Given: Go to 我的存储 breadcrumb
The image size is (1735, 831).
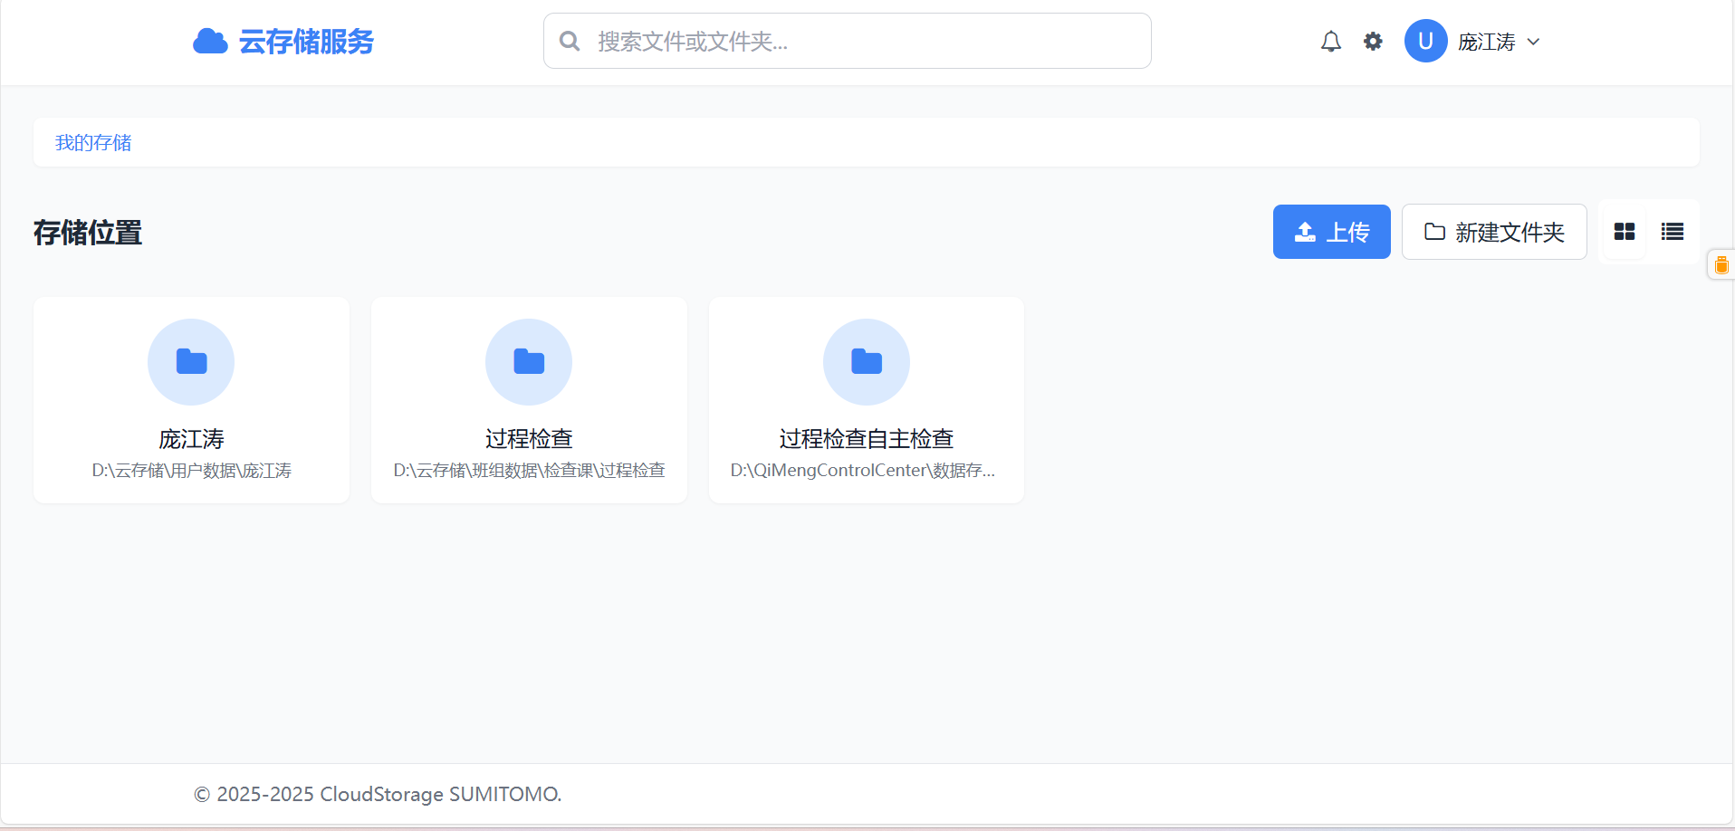Looking at the screenshot, I should click(93, 143).
